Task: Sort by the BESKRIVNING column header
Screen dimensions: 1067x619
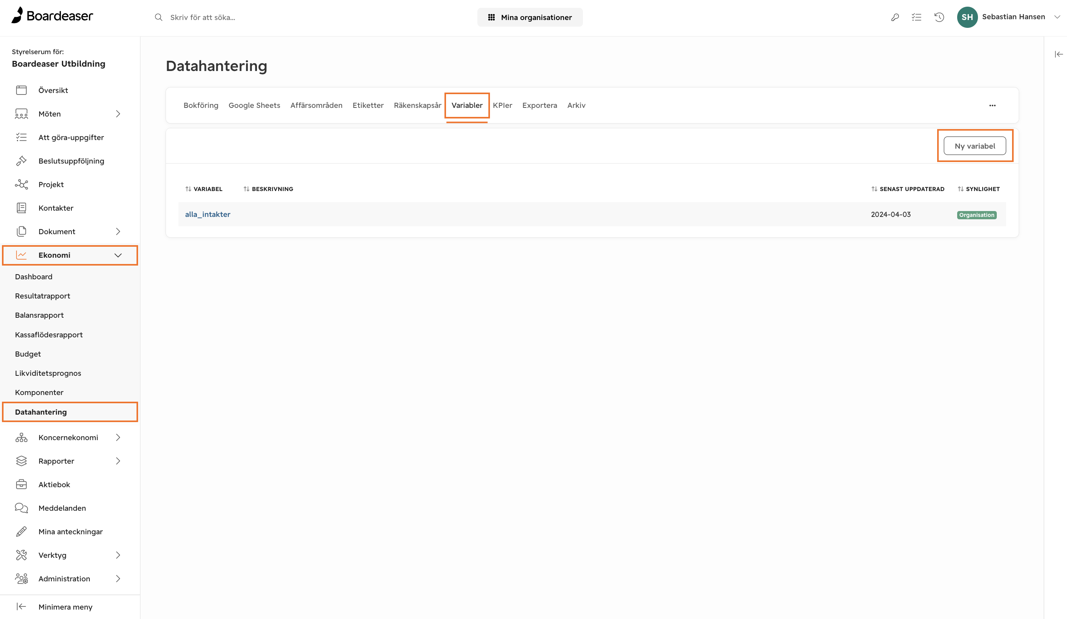Action: click(268, 189)
